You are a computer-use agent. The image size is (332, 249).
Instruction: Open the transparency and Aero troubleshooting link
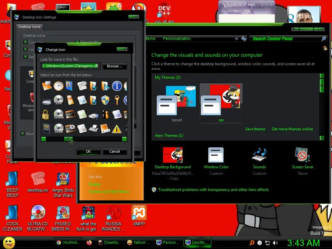pyautogui.click(x=213, y=190)
